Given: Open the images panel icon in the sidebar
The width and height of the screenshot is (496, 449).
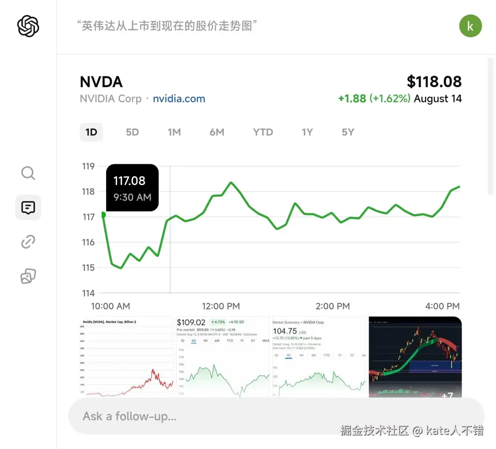Looking at the screenshot, I should point(28,276).
